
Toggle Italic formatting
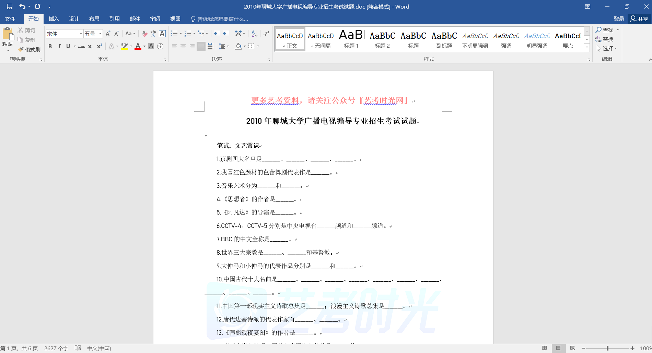[59, 46]
